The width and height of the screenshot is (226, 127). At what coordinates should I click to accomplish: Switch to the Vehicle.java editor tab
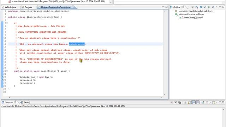(x=9, y=7)
